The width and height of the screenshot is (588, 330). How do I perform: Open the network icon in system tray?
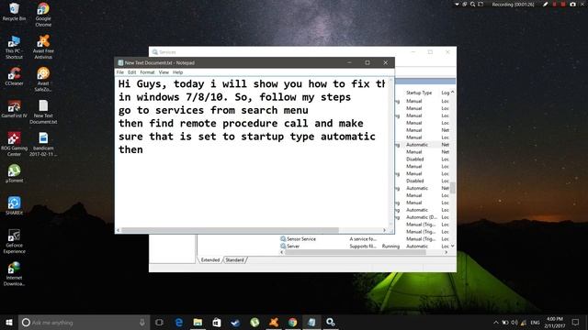click(524, 322)
